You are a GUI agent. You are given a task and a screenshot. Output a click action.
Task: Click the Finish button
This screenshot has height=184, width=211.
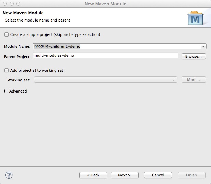(191, 175)
